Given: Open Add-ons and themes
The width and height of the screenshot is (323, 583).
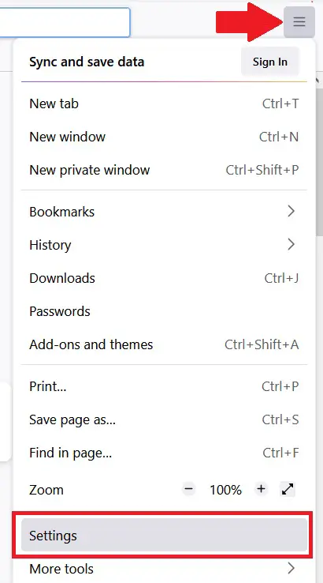Looking at the screenshot, I should click(165, 344).
